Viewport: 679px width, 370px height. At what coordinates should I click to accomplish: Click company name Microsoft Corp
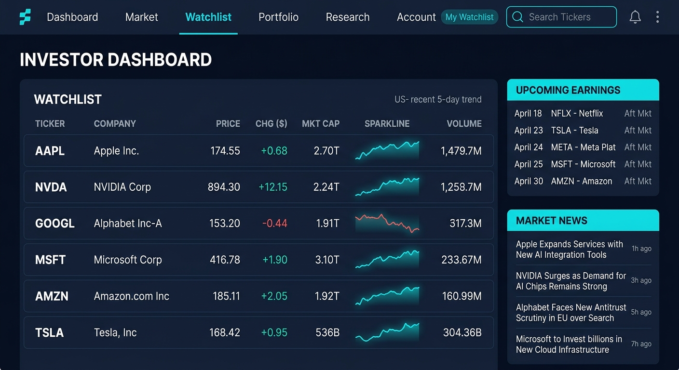[x=128, y=260]
